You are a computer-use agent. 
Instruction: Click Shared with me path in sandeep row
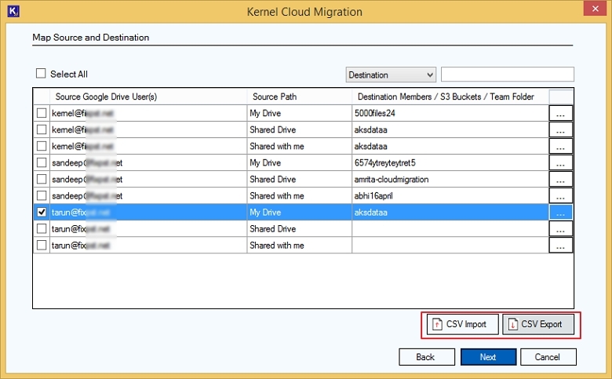(300, 195)
